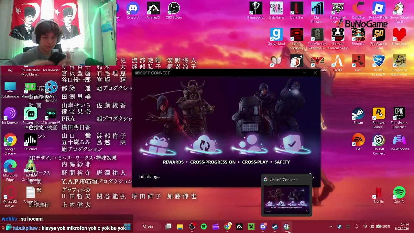Launch Roblox Player from the desktop

click(379, 11)
